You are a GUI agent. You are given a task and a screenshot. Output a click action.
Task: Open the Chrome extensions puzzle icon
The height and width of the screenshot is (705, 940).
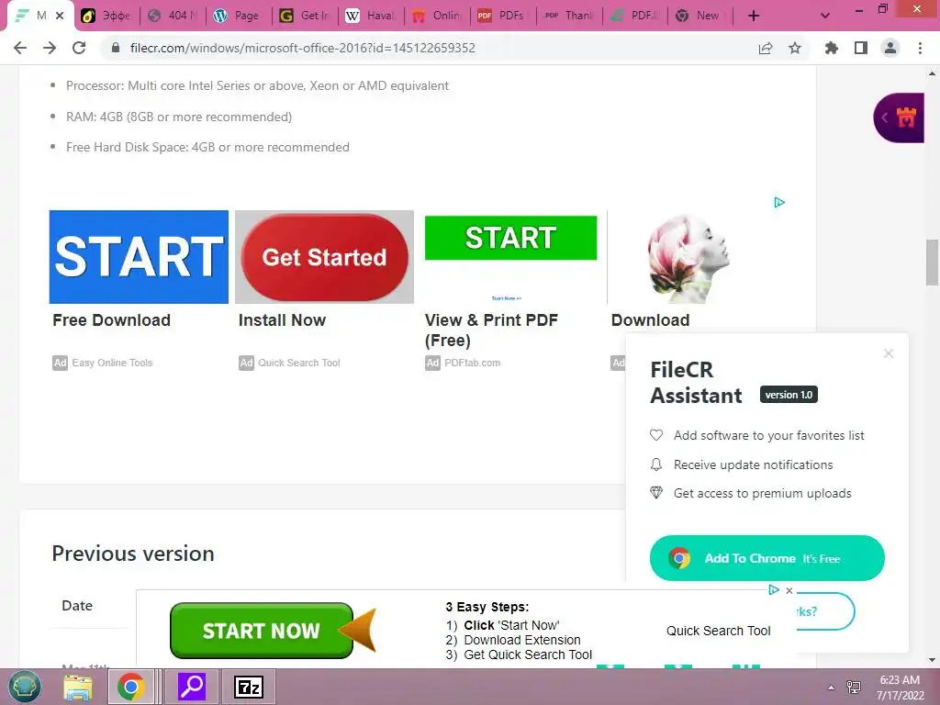tap(832, 48)
